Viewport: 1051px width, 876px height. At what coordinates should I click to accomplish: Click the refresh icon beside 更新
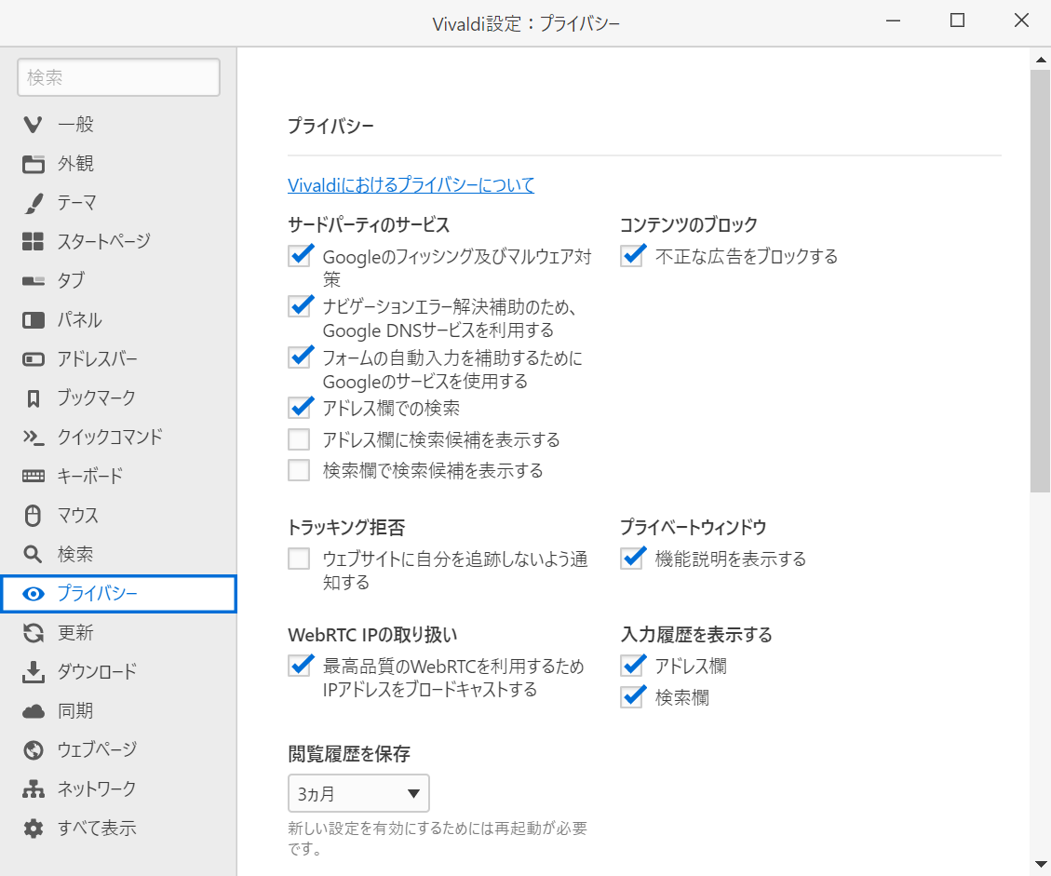[x=33, y=633]
